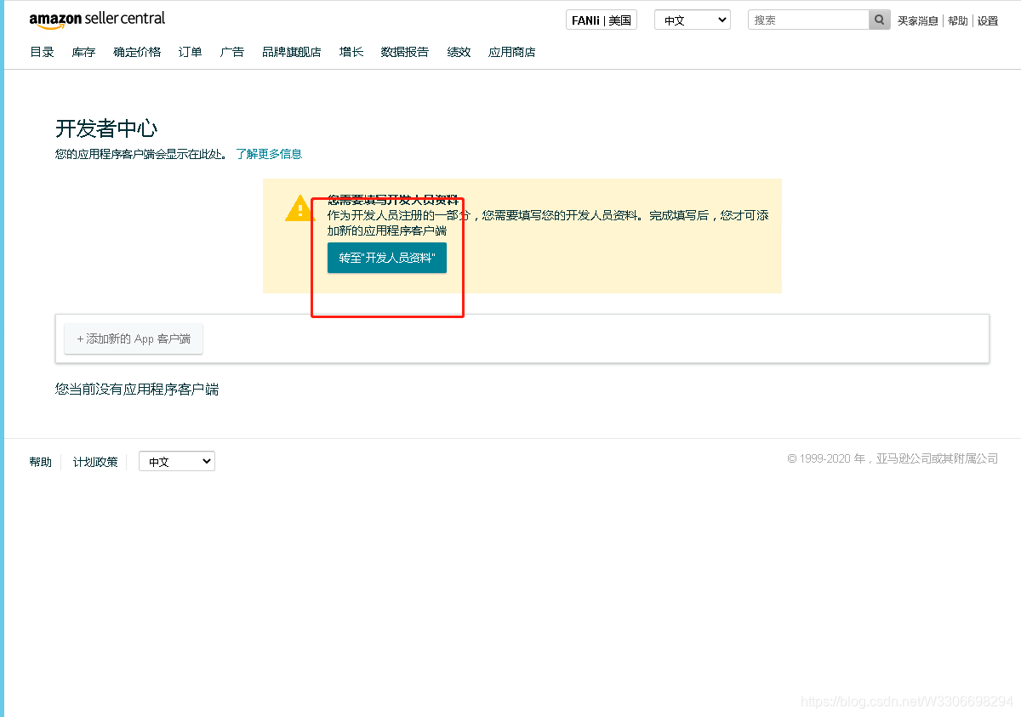Focus the 搜索 input field
Image resolution: width=1021 pixels, height=717 pixels.
808,20
